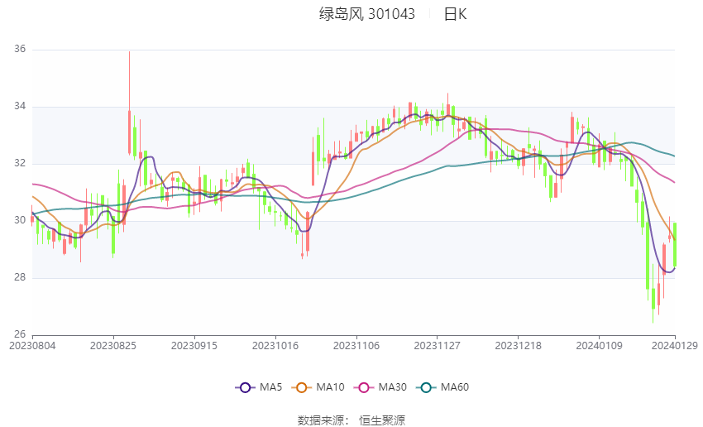The height and width of the screenshot is (427, 703).
Task: Toggle the MA10 orange legend circle
Action: pyautogui.click(x=302, y=387)
